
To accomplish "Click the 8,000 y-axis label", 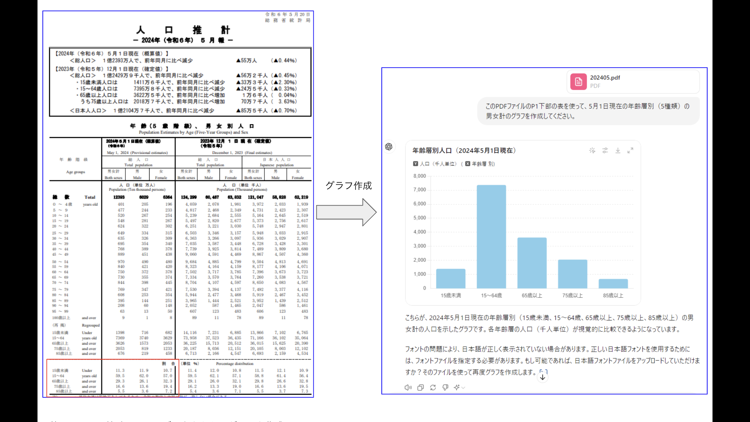I will [420, 176].
